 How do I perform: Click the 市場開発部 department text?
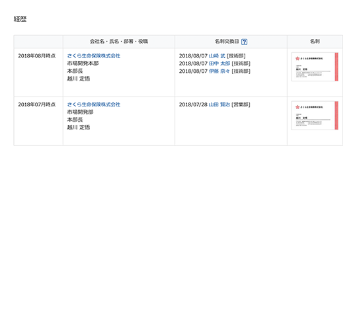tap(80, 112)
